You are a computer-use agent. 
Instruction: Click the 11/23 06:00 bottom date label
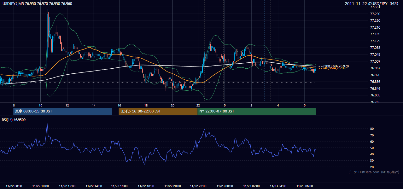304,186
